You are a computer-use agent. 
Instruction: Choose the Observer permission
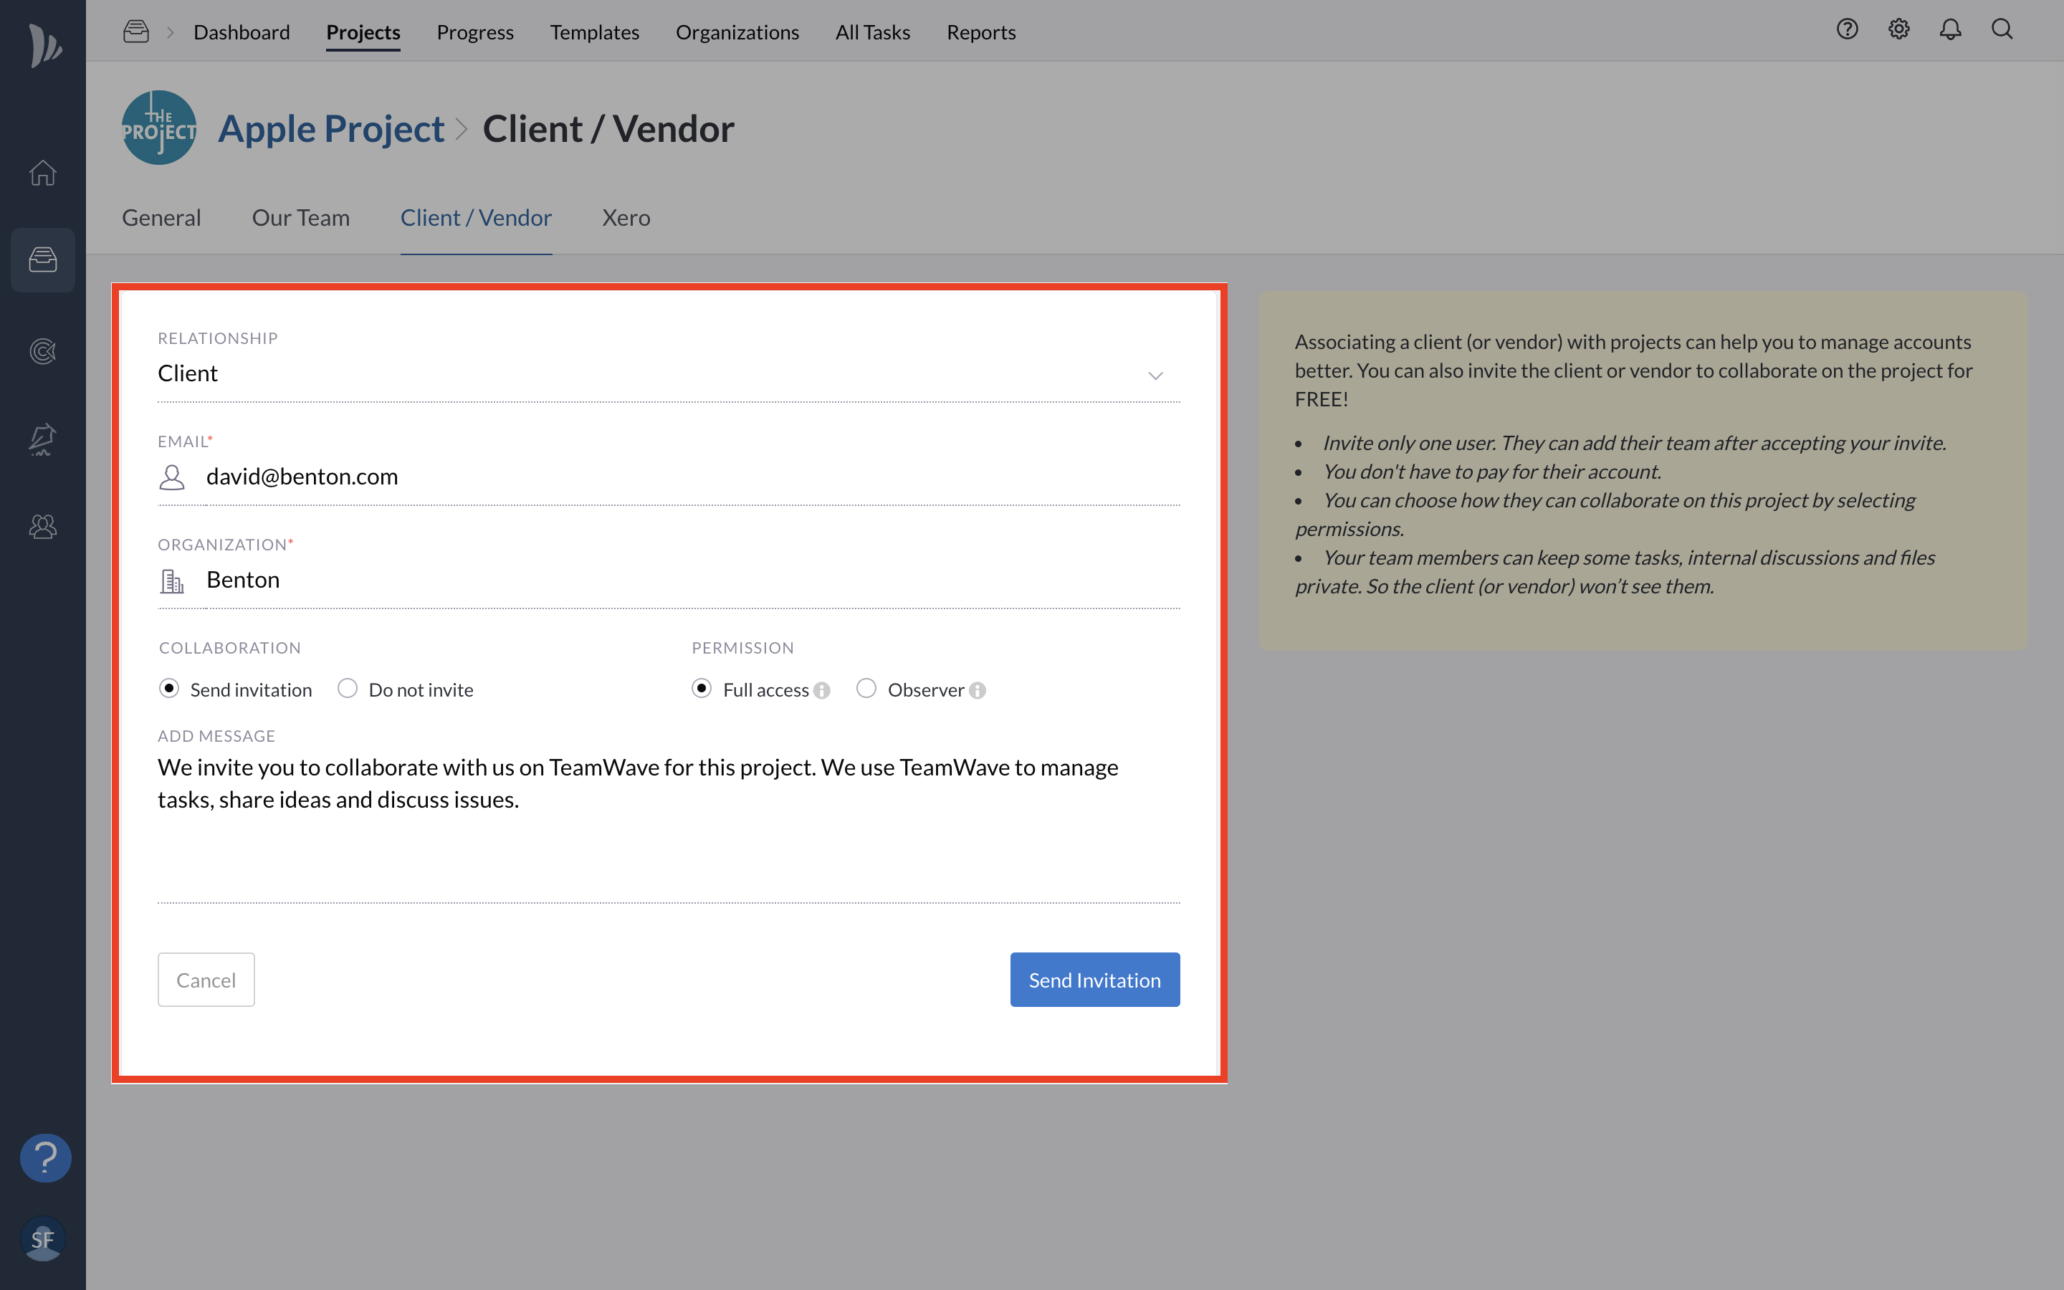[866, 689]
